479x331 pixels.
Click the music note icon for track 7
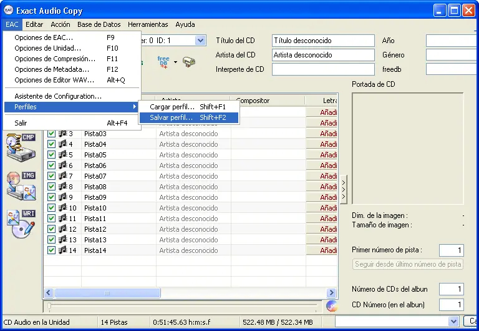(62, 176)
